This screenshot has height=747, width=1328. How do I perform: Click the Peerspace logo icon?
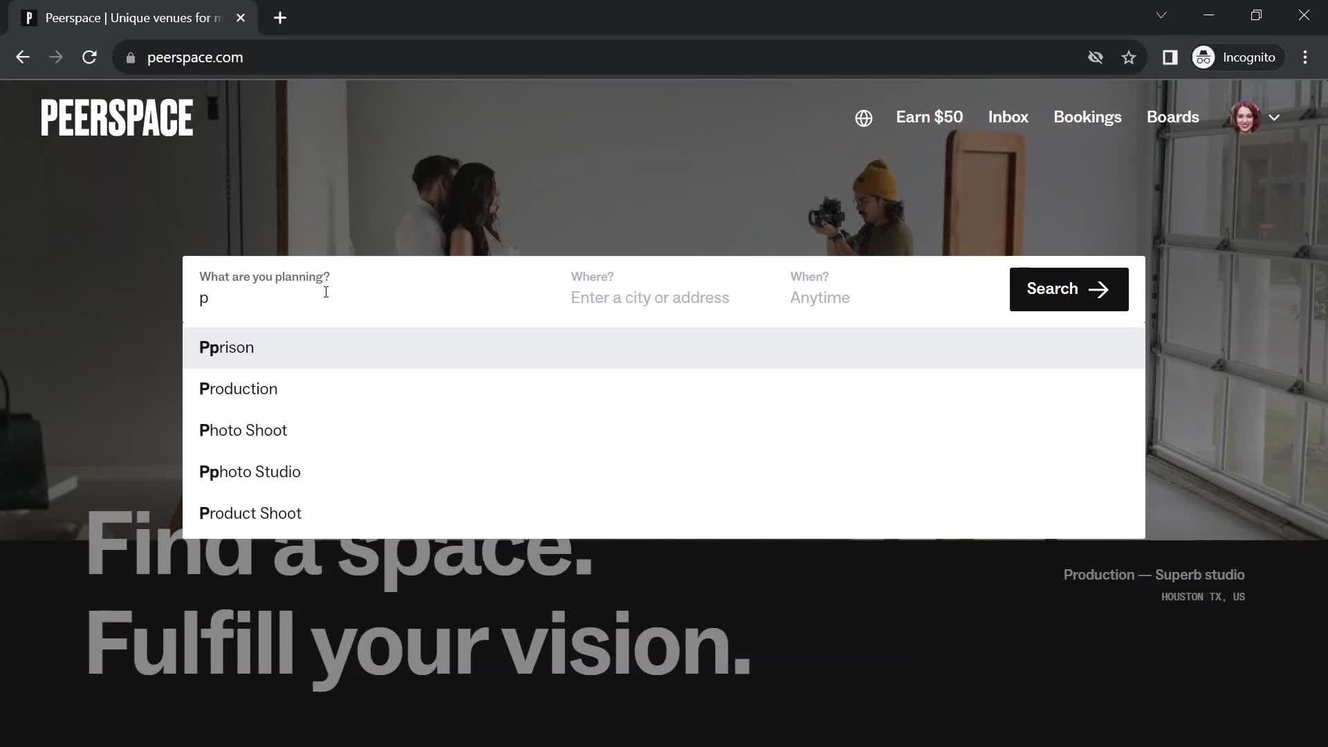point(117,117)
